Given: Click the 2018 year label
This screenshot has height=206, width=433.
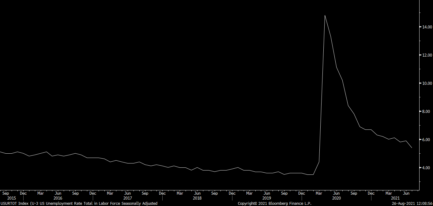Looking at the screenshot, I should (x=197, y=198).
